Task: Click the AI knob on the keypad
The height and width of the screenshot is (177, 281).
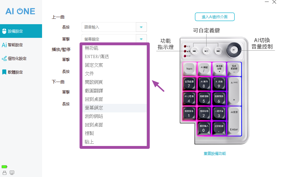Action: click(x=234, y=50)
